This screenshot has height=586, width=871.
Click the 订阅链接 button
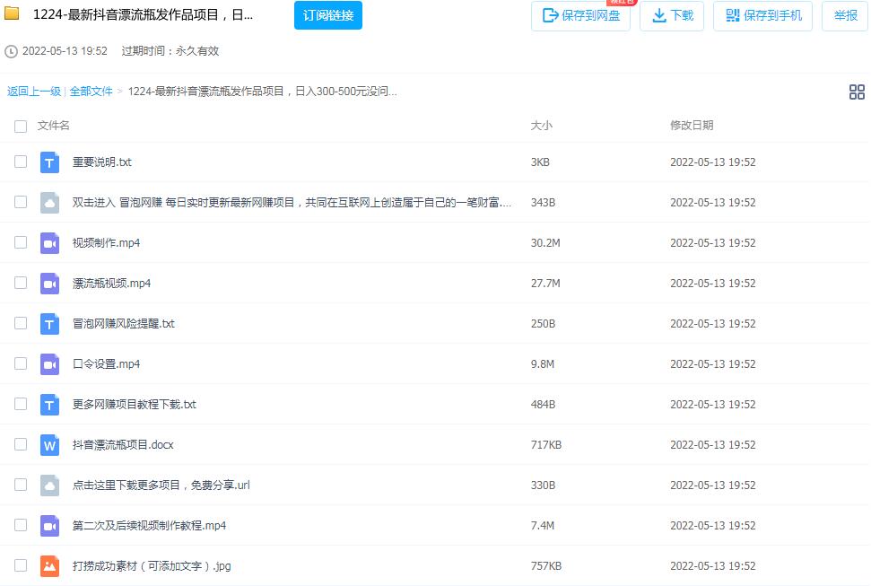pyautogui.click(x=328, y=15)
